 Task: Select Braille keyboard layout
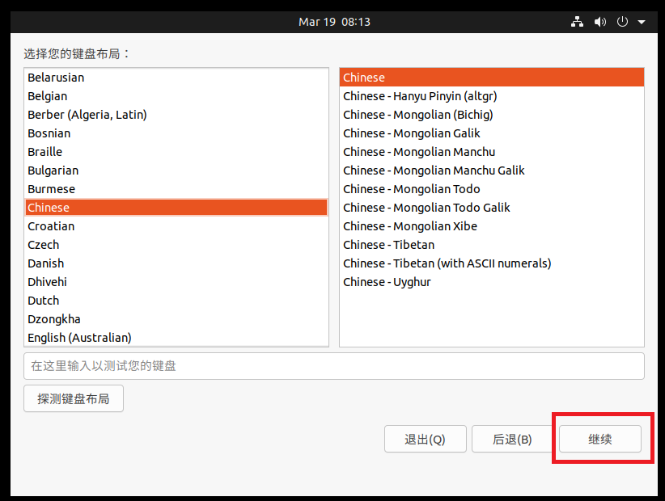[x=44, y=152]
